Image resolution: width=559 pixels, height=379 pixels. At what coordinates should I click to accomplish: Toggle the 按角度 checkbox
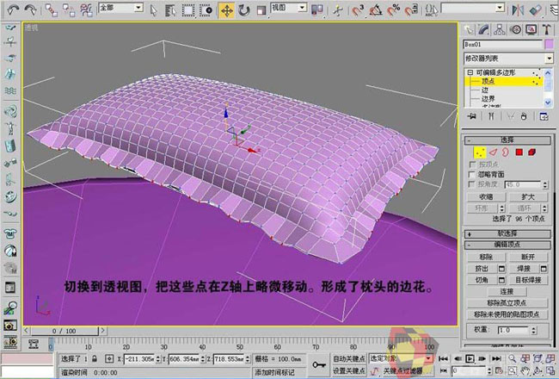click(x=473, y=184)
